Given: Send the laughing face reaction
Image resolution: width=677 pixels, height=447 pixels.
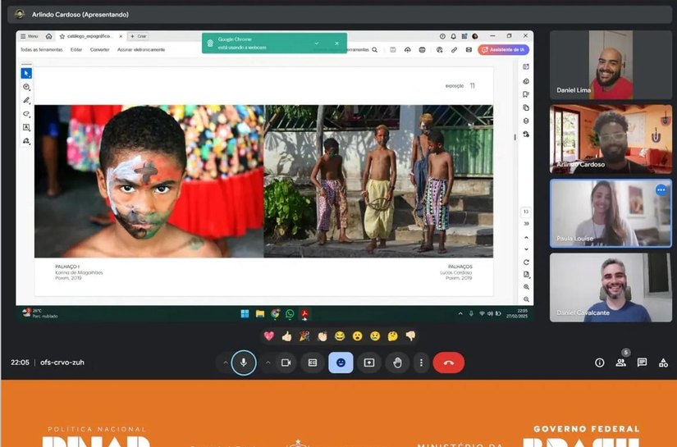Looking at the screenshot, I should coord(340,336).
